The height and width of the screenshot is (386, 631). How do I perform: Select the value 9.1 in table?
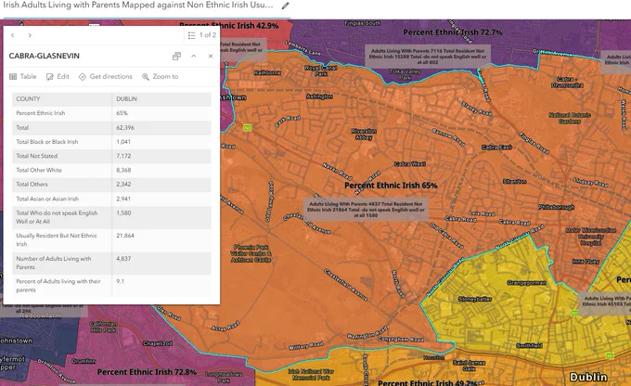120,281
